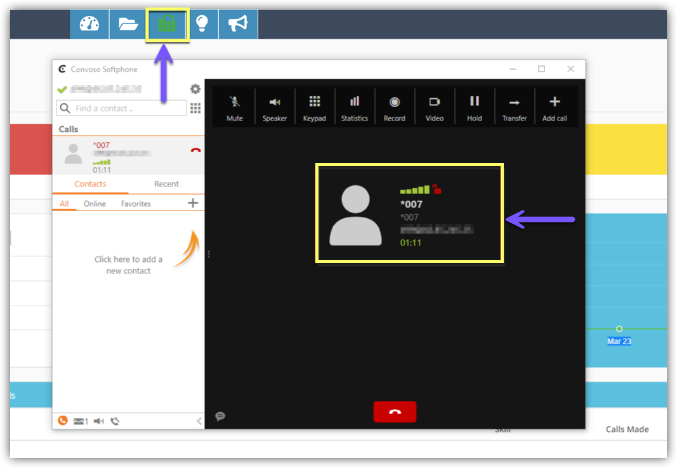Toggle the Speaker button
This screenshot has height=468, width=677.
275,107
